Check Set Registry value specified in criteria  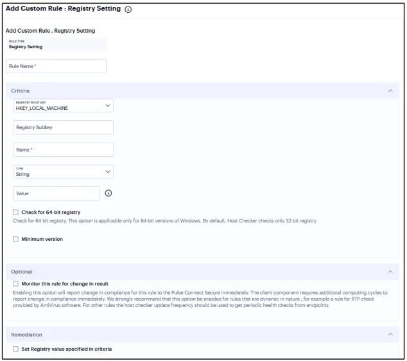(16, 349)
